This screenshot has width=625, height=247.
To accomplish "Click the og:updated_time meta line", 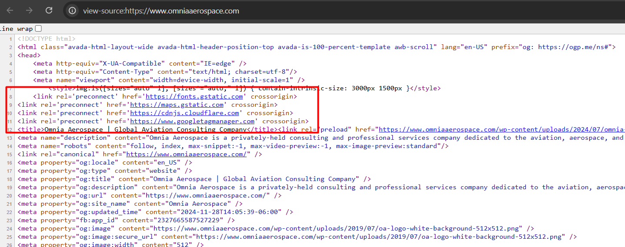I will tap(155, 212).
